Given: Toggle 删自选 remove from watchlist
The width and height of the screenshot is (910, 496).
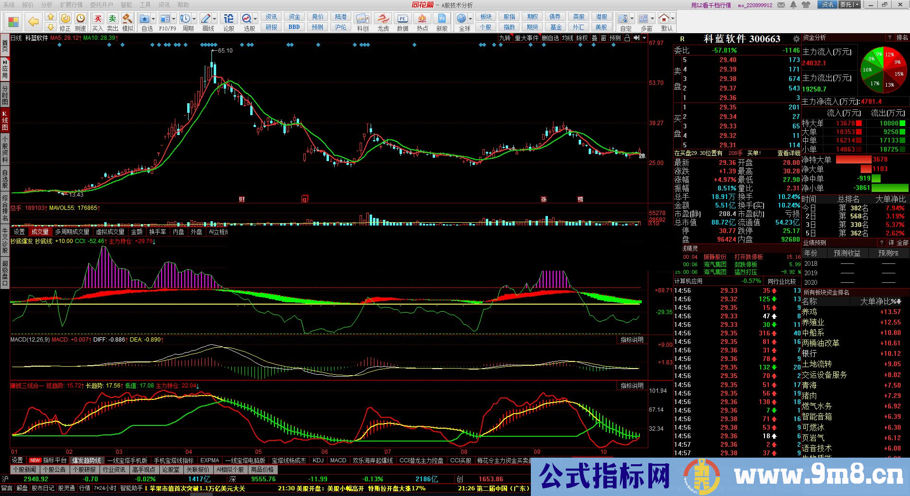Looking at the screenshot, I should pyautogui.click(x=550, y=38).
